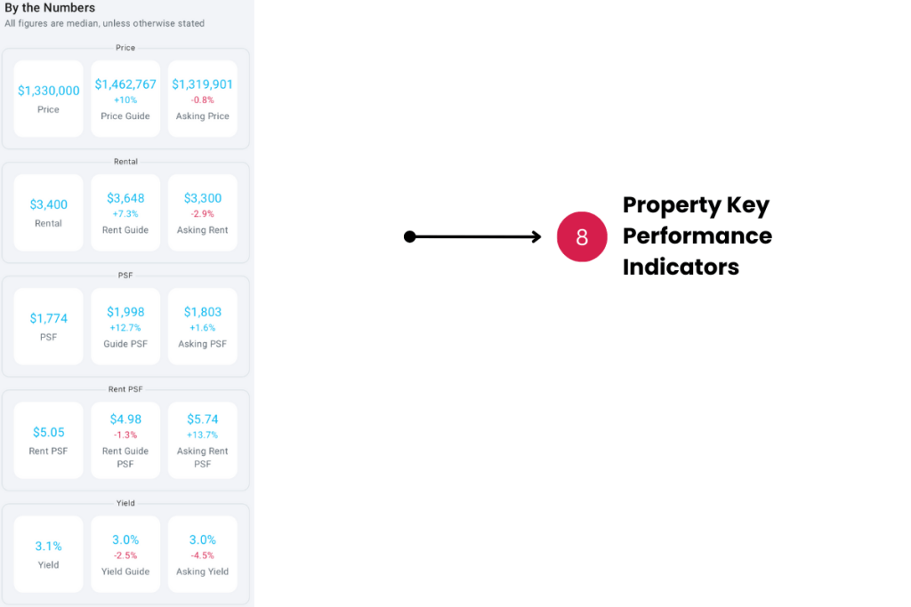Click the black arrow pointing to badge 8
This screenshot has height=607, width=911.
tap(472, 236)
